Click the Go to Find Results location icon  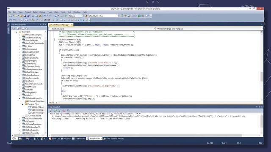(x=50, y=111)
